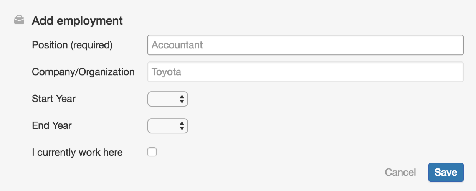The image size is (476, 191).
Task: Click the Position (required) label
Action: [72, 45]
